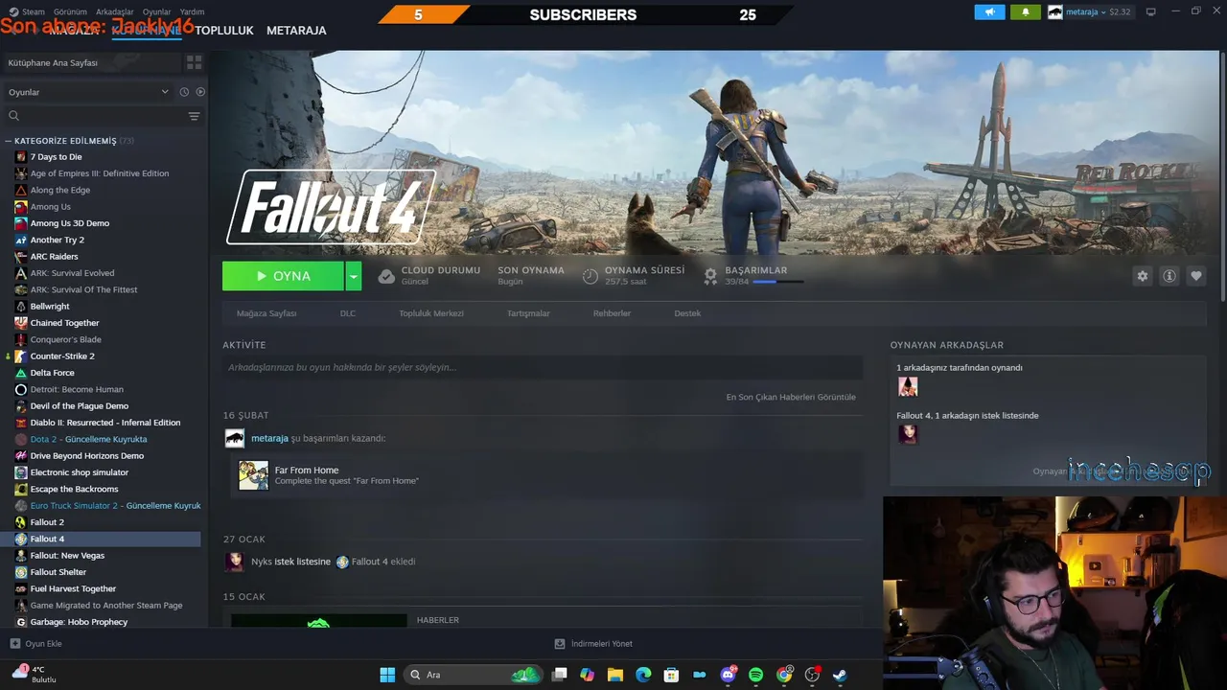
Task: Show ready-to-play games filter icon
Action: 200,92
